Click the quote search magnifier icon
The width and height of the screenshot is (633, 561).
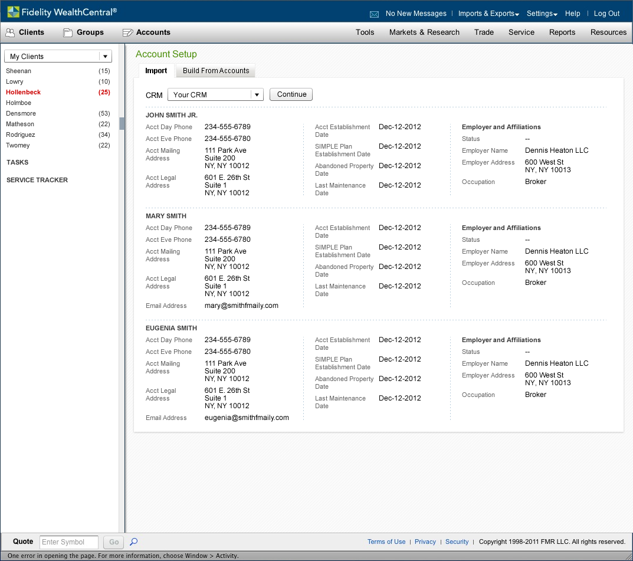(134, 542)
